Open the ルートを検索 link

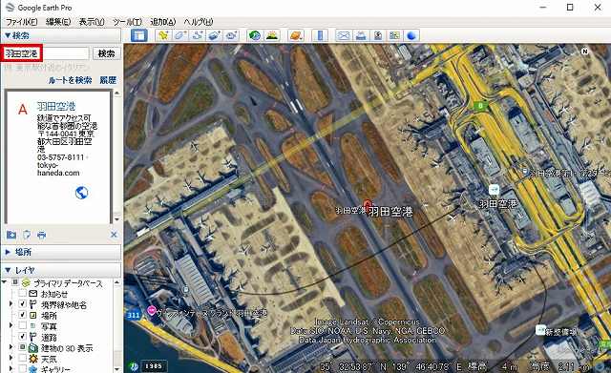pyautogui.click(x=70, y=80)
